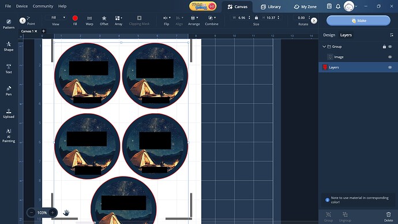This screenshot has height=224, width=398.
Task: Switch to the Layers panel tab
Action: (x=346, y=35)
